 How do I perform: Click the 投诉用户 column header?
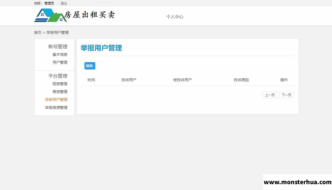129,80
